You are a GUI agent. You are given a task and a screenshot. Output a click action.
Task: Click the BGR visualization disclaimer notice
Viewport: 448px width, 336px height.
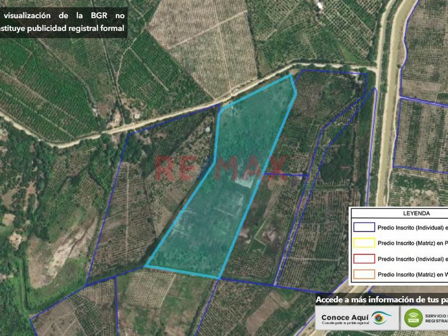coord(62,22)
